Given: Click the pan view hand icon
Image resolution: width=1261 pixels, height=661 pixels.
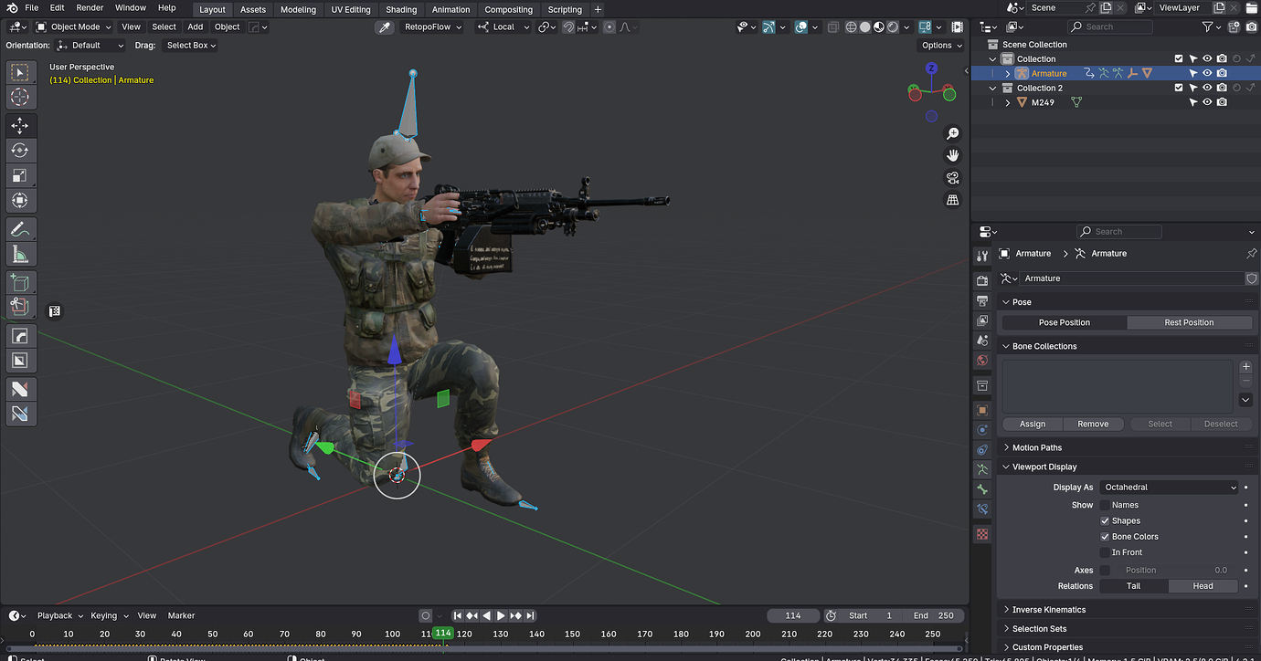Looking at the screenshot, I should tap(952, 156).
